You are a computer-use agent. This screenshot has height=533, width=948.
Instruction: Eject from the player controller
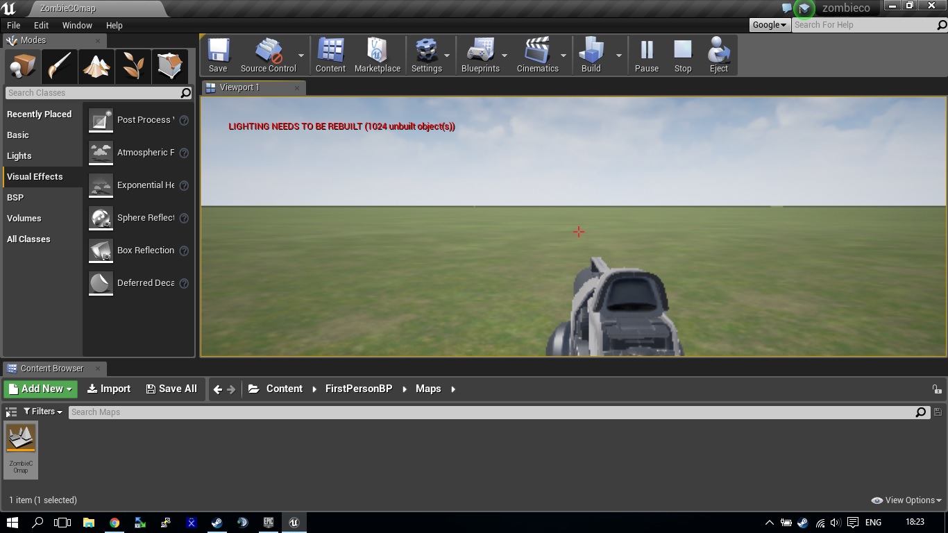[x=719, y=56]
